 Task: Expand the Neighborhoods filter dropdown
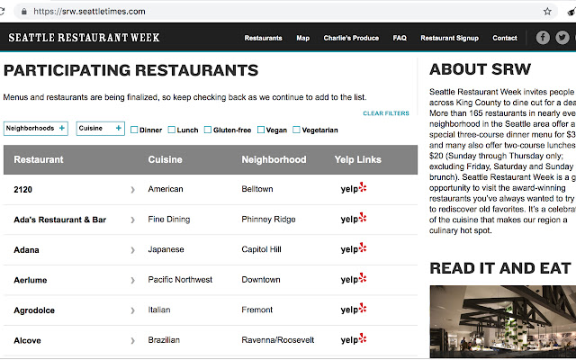tap(36, 129)
